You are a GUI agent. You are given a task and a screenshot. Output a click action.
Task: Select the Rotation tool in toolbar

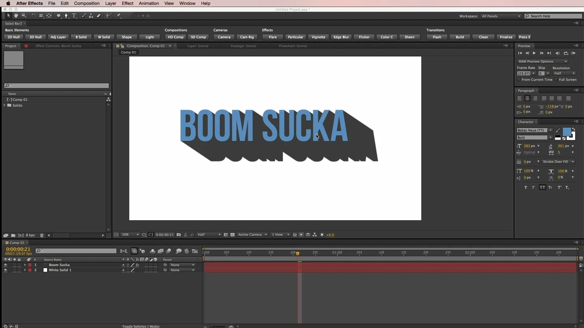[33, 15]
